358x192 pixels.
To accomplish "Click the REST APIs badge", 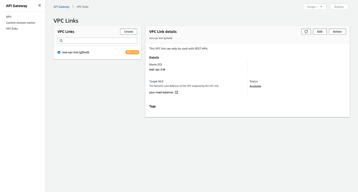I will (x=132, y=52).
